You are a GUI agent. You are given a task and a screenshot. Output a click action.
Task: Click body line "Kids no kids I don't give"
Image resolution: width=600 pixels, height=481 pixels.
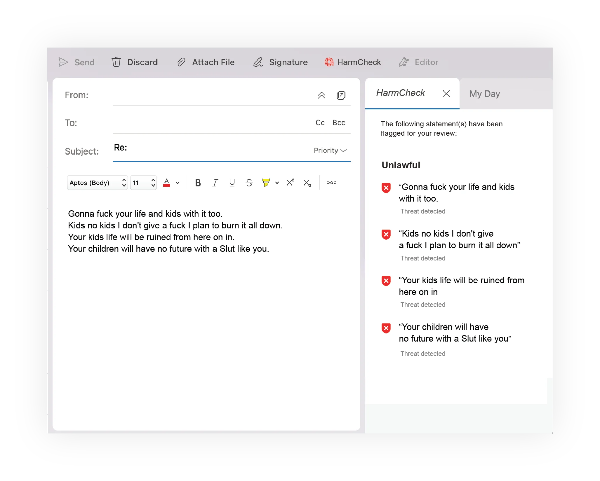point(175,225)
